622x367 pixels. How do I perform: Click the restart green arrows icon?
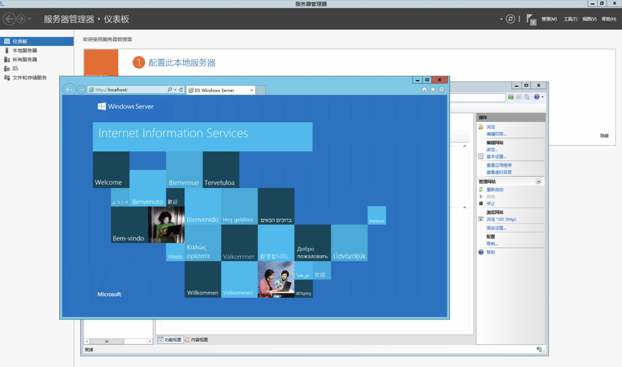pyautogui.click(x=481, y=189)
